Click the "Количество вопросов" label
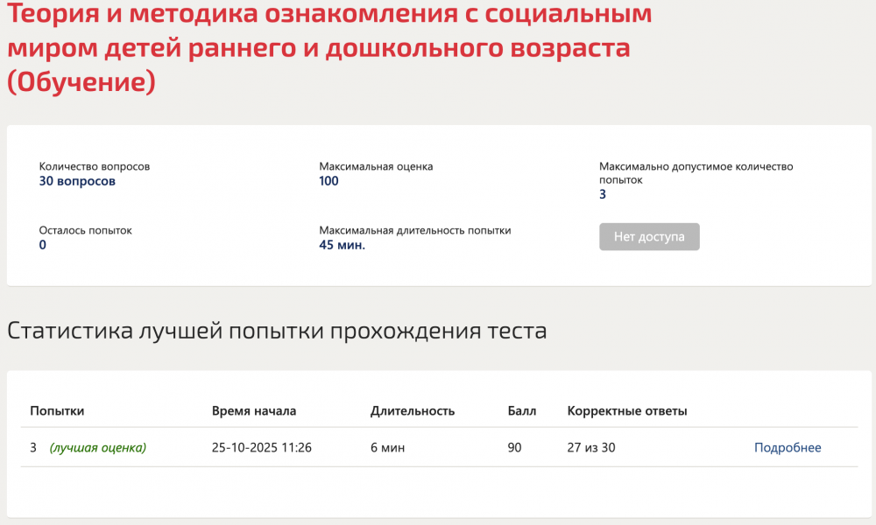Screen dimensions: 876x525 tap(95, 166)
